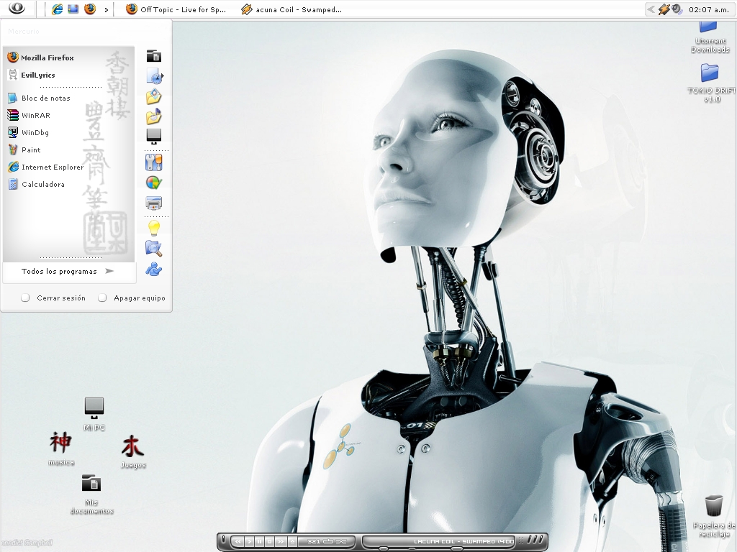Pause playback in the media player bar
The width and height of the screenshot is (737, 552).
259,541
